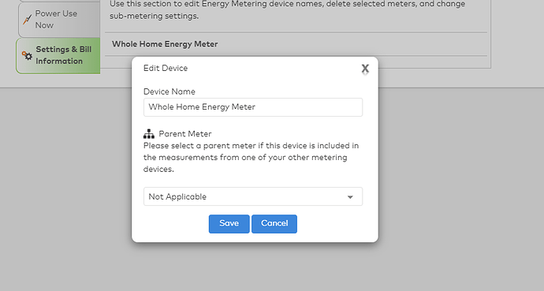Screen dimensions: 544x291
Task: Click the parent meter instructions paragraph
Action: tap(252, 158)
